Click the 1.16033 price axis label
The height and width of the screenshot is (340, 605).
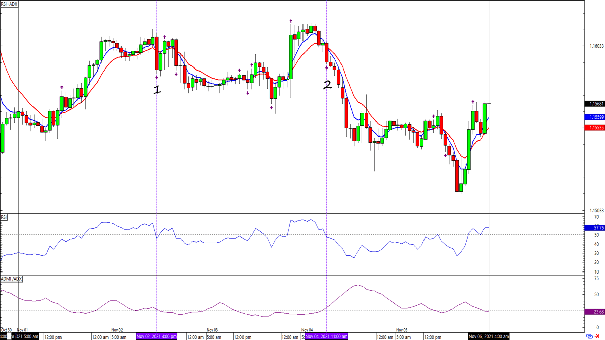click(596, 46)
